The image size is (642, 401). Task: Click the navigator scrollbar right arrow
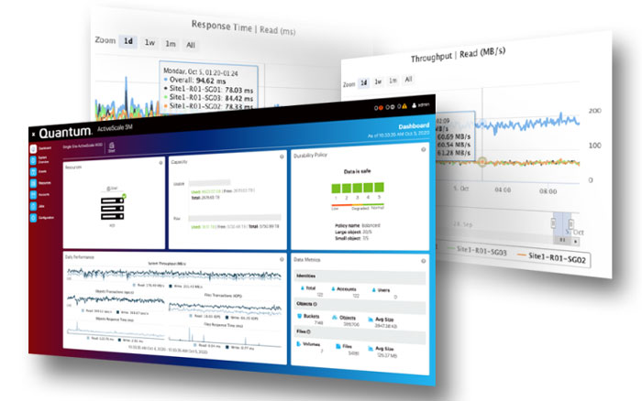(x=576, y=242)
